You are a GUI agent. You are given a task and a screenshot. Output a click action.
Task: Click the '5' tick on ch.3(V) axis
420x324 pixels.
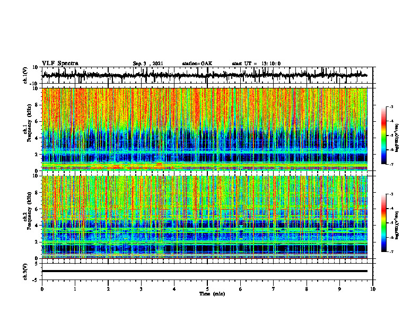[x=37, y=264]
